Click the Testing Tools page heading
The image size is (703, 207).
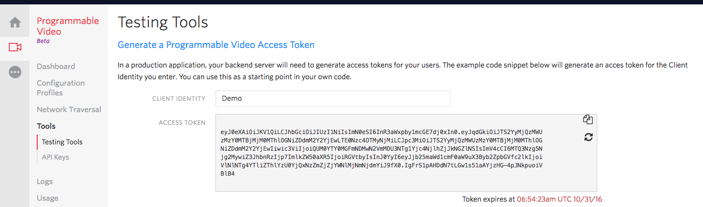point(163,22)
